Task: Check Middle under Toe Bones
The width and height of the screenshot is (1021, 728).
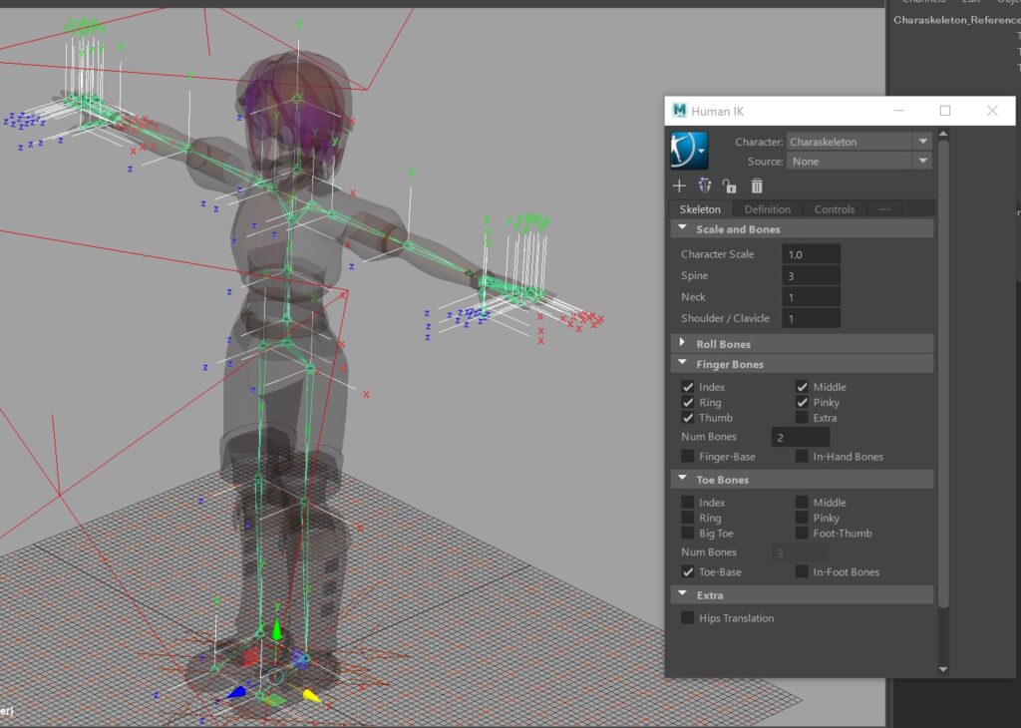Action: click(802, 502)
